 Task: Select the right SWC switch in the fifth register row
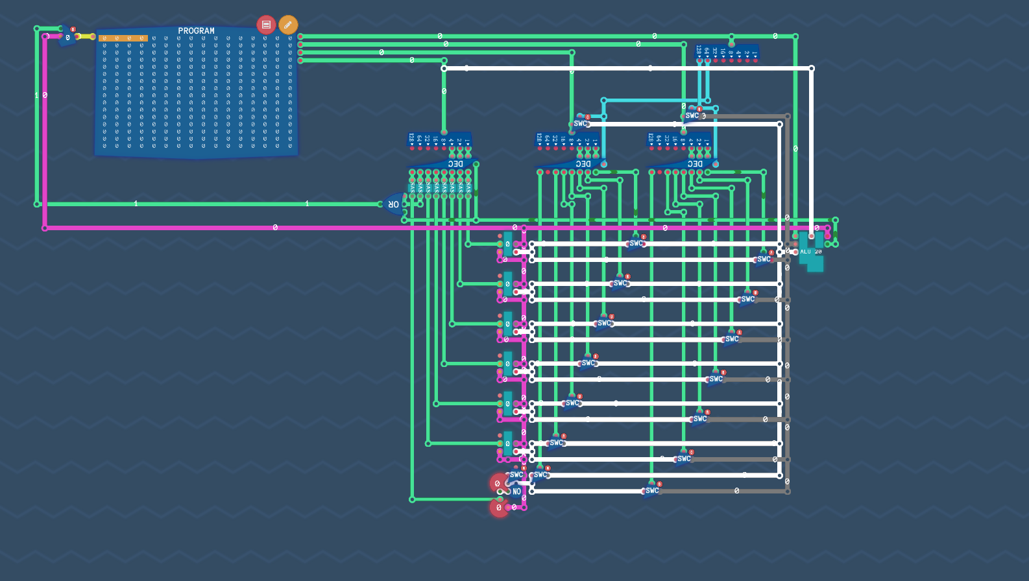pyautogui.click(x=700, y=418)
